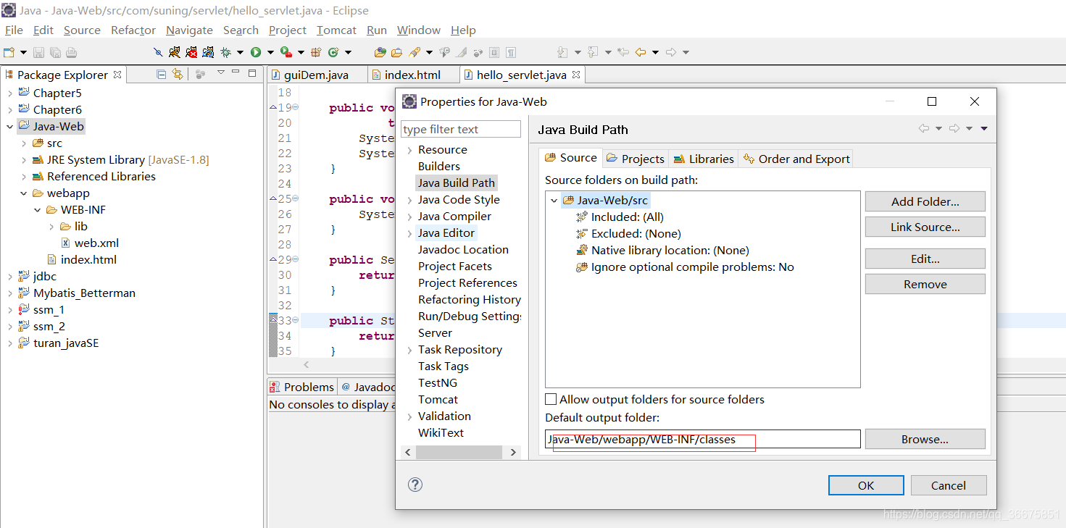The image size is (1066, 528).
Task: Expand the Chapter5 project
Action: coord(9,93)
